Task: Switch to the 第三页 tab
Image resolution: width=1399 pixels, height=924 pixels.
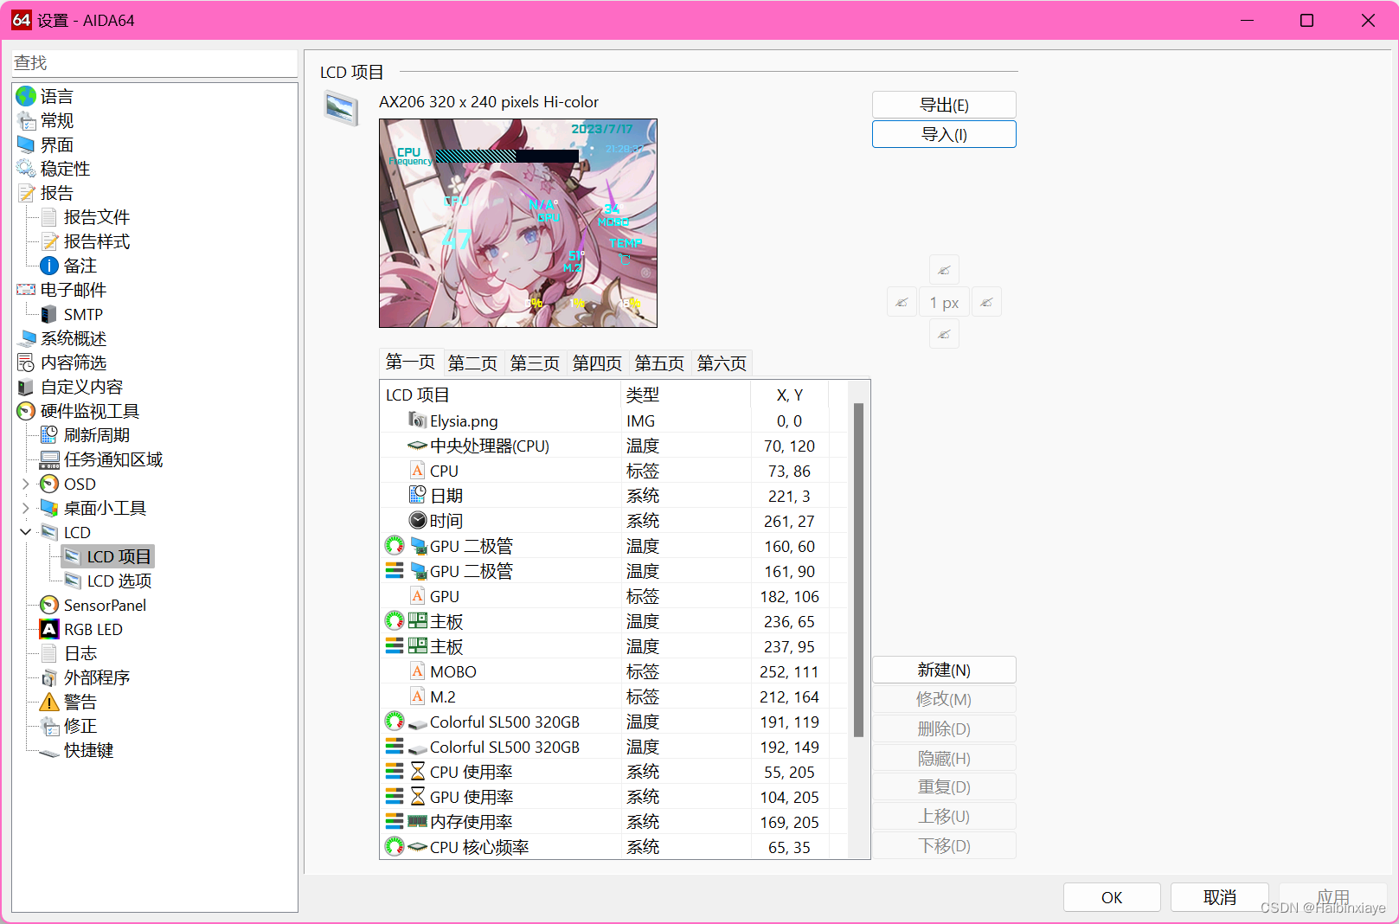Action: tap(534, 363)
